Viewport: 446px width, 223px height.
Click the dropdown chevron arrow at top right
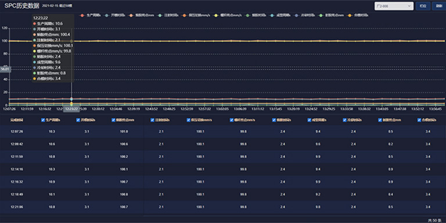(x=409, y=6)
